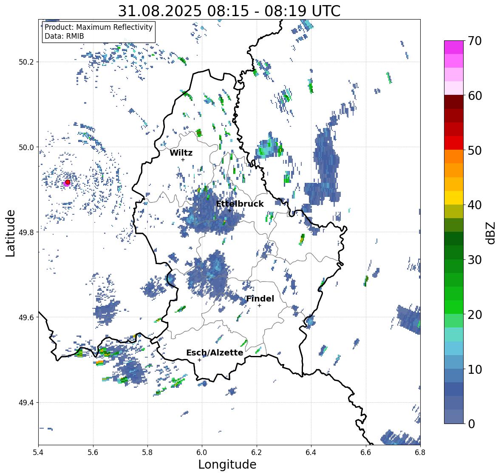Click the 5.4 longitude tick label
This screenshot has height=475, width=501.
tap(38, 452)
